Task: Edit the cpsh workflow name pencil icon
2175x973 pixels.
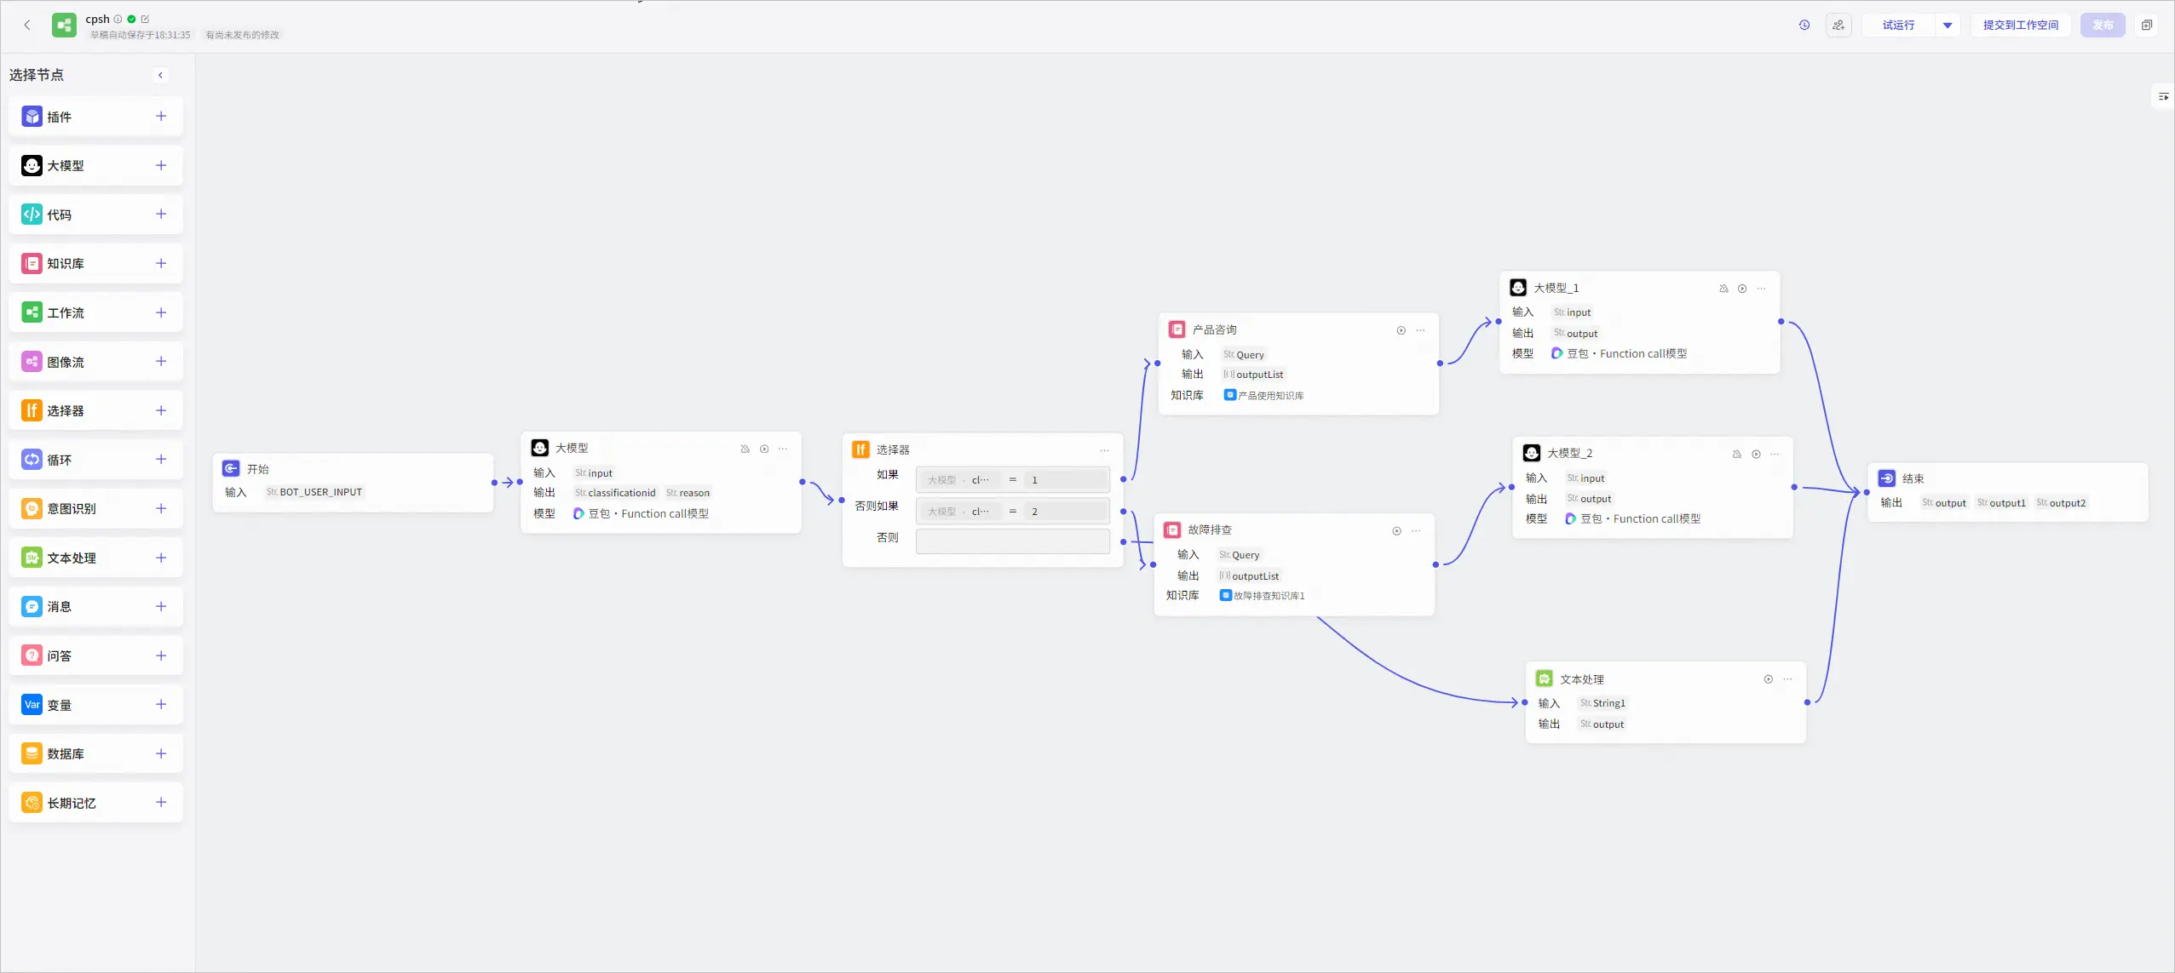Action: pyautogui.click(x=145, y=19)
